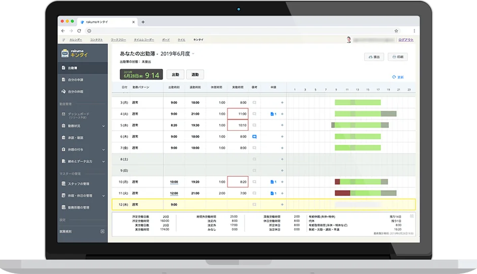
Task: Click the ログアウト link
Action: point(406,40)
